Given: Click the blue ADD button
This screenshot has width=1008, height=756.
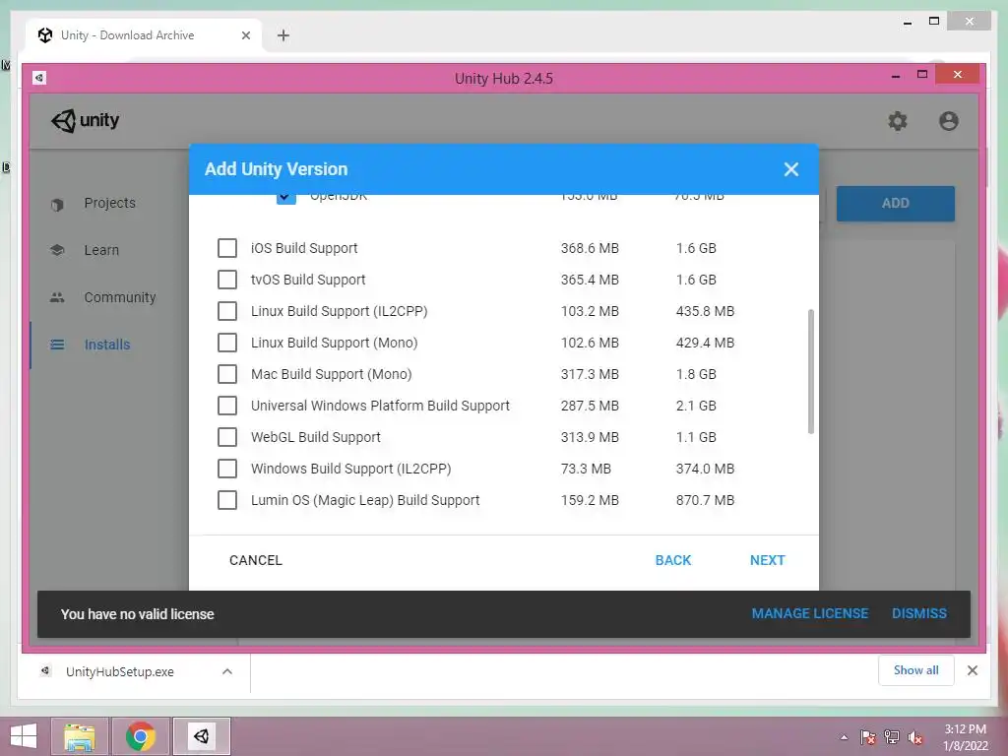Looking at the screenshot, I should tap(896, 204).
